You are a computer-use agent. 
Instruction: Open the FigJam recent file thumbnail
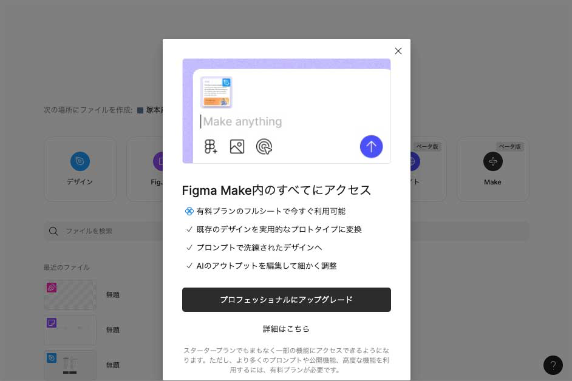70,330
